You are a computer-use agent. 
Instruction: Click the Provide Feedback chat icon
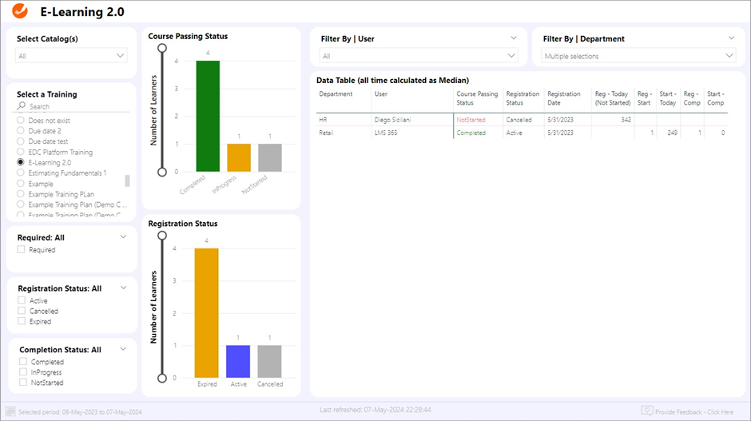pos(646,411)
